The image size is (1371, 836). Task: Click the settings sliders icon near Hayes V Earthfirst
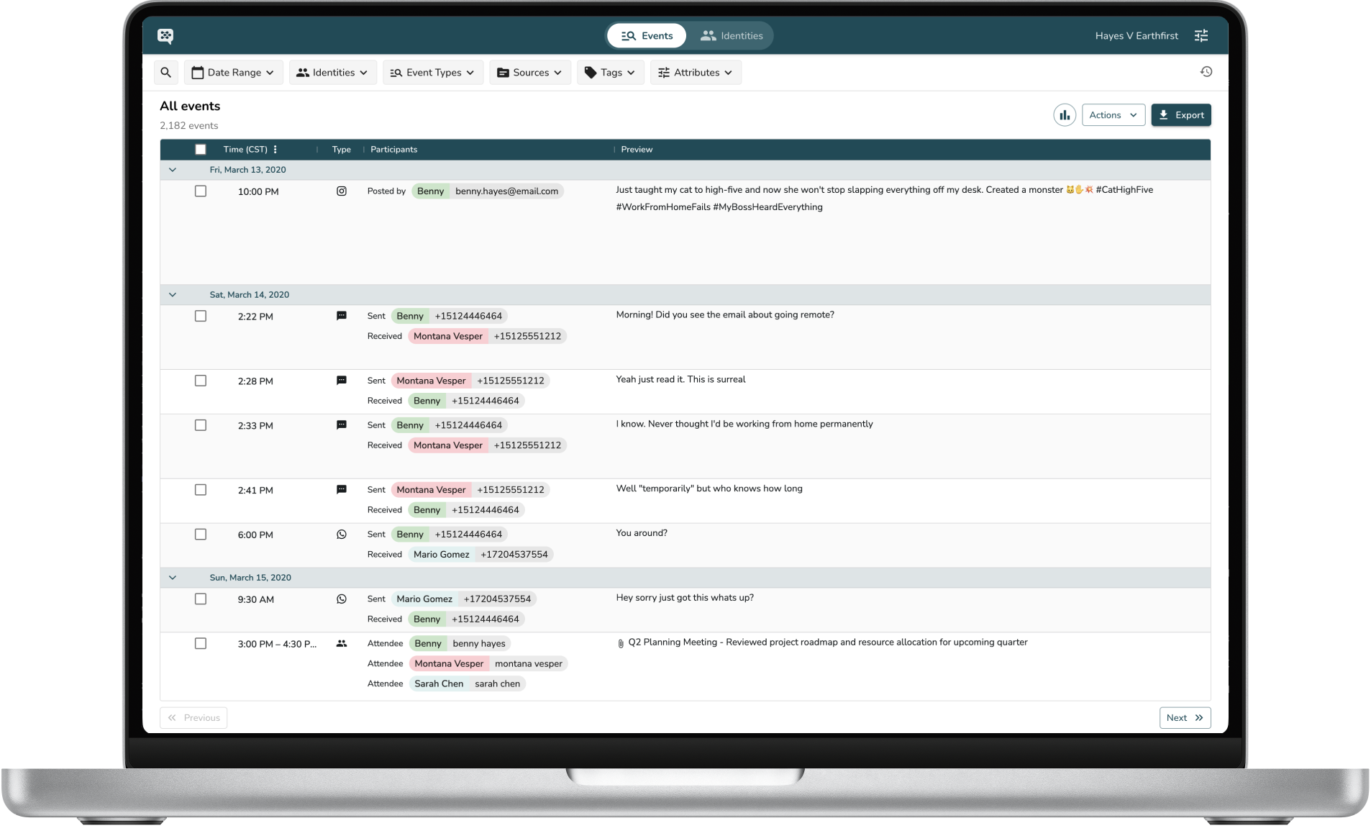point(1201,36)
